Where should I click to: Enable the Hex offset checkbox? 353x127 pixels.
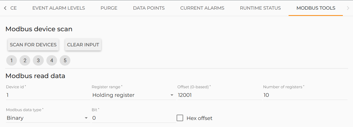click(x=180, y=118)
